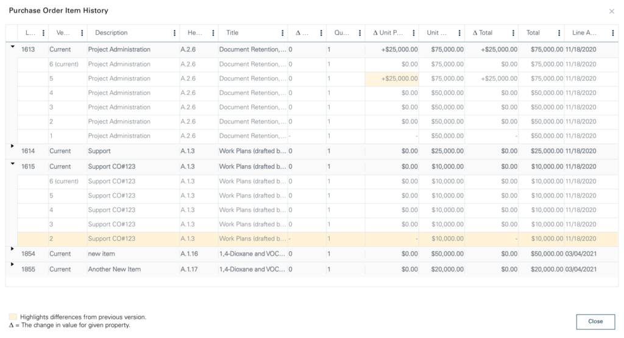Open the Title column options menu
Viewport: 624px width, 338px height.
(x=282, y=33)
